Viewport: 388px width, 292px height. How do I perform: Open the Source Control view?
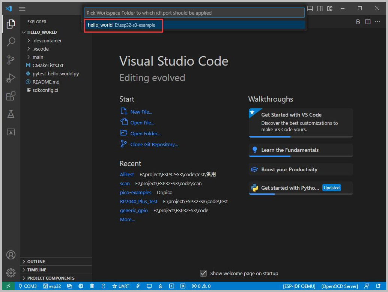(11, 60)
